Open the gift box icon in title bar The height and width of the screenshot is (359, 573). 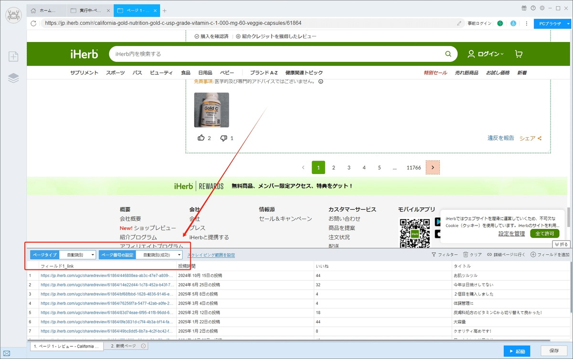[523, 8]
